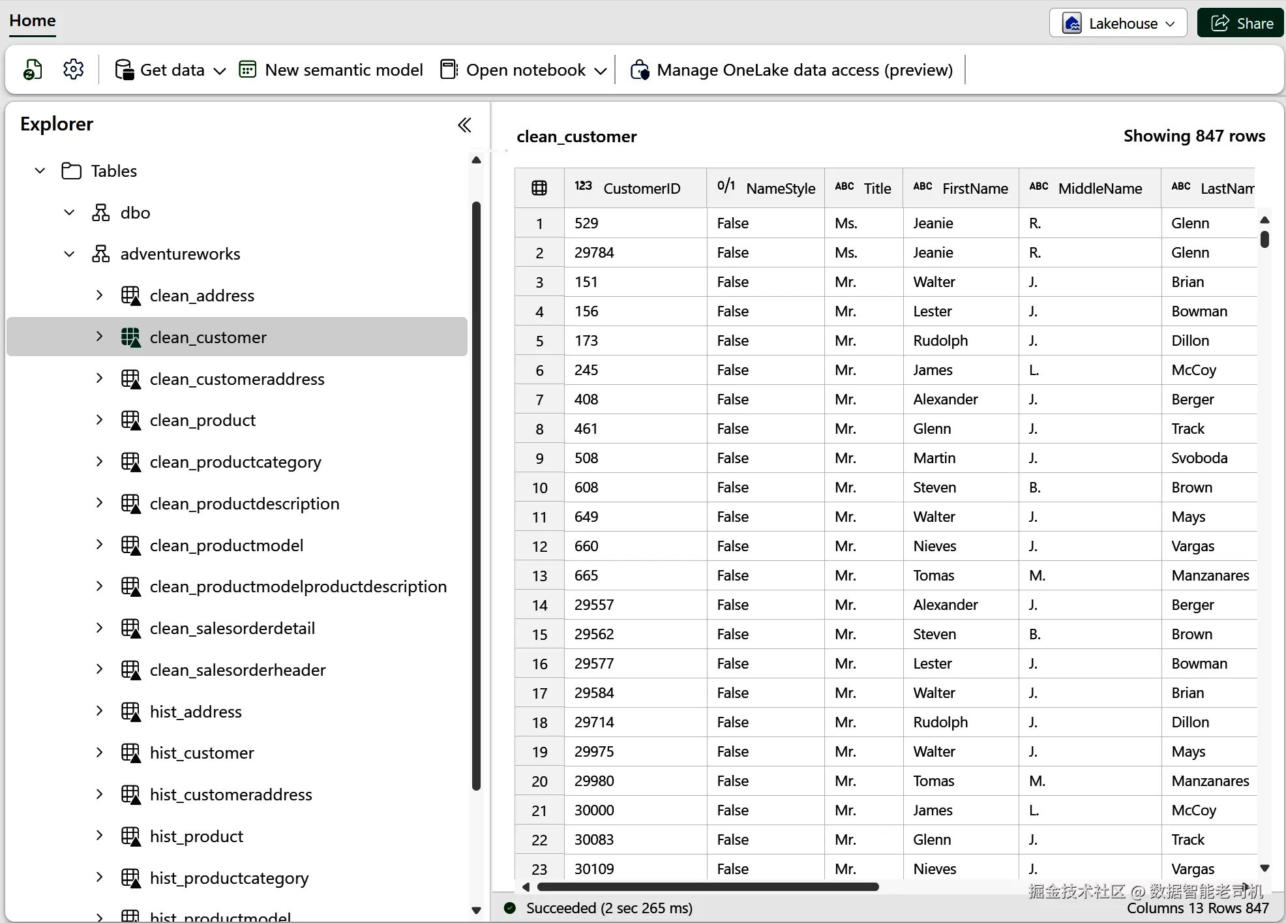The height and width of the screenshot is (923, 1286).
Task: Collapse the adventureworks schema node
Action: [x=69, y=254]
